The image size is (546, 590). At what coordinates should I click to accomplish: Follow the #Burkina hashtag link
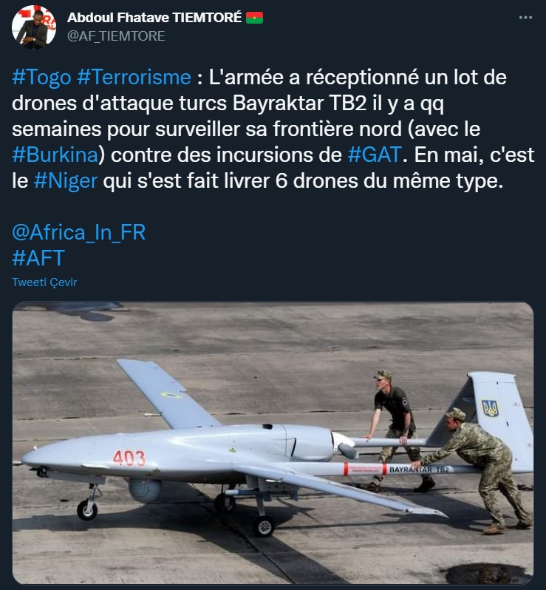click(55, 155)
